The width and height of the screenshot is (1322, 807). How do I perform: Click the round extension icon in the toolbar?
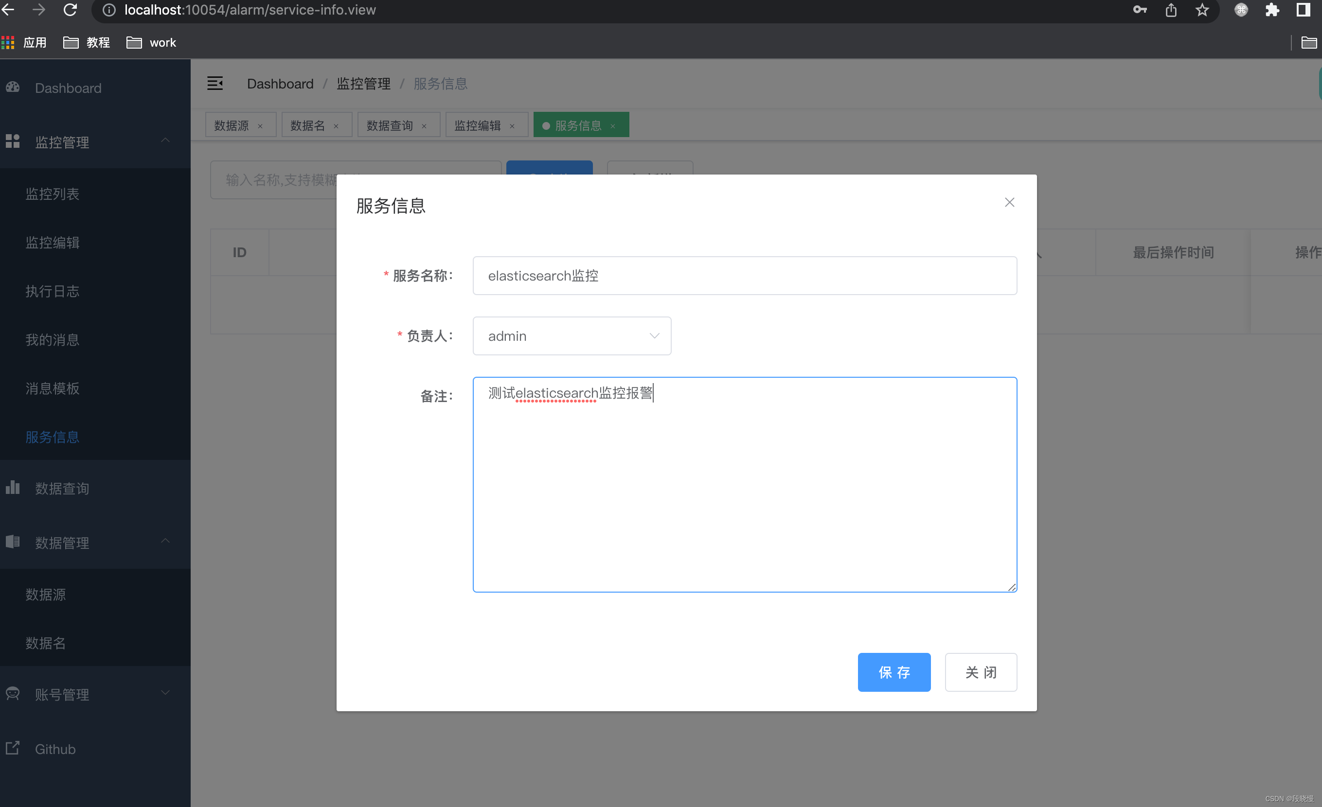1241,10
